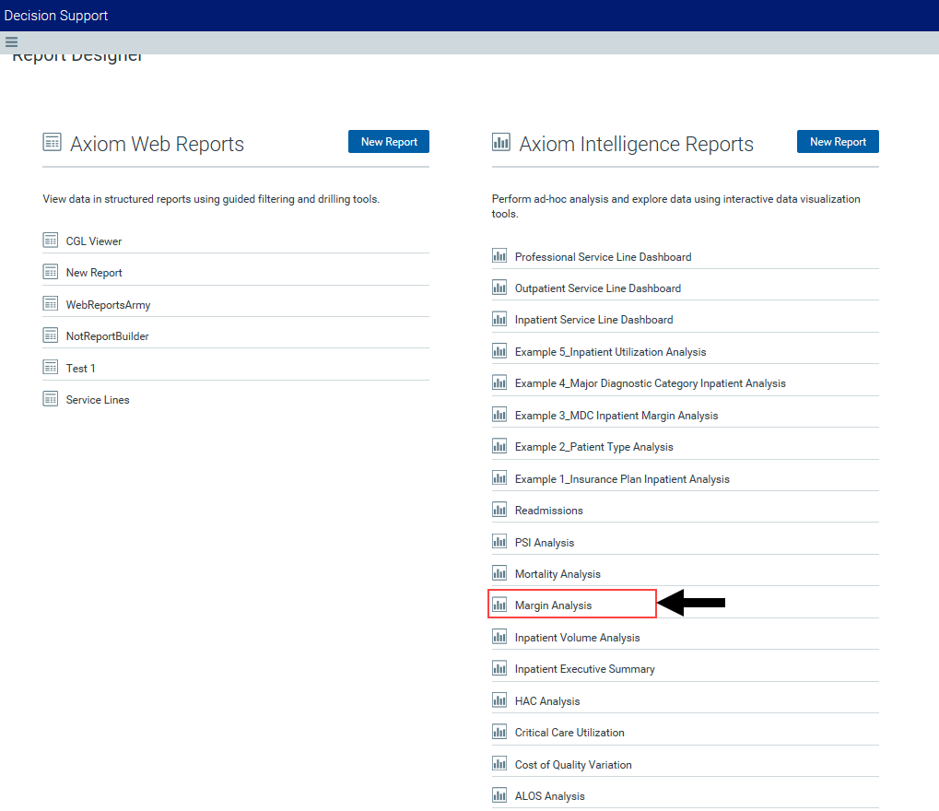This screenshot has height=811, width=939.
Task: Click the Decision Support title in header
Action: (x=56, y=16)
